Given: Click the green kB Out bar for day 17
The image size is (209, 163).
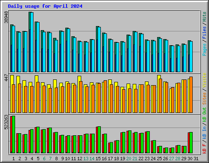Looking at the screenshot, I should click(111, 148).
